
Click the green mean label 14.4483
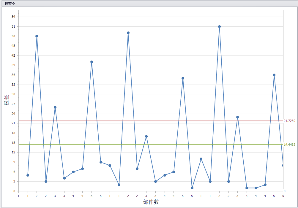pos(289,145)
